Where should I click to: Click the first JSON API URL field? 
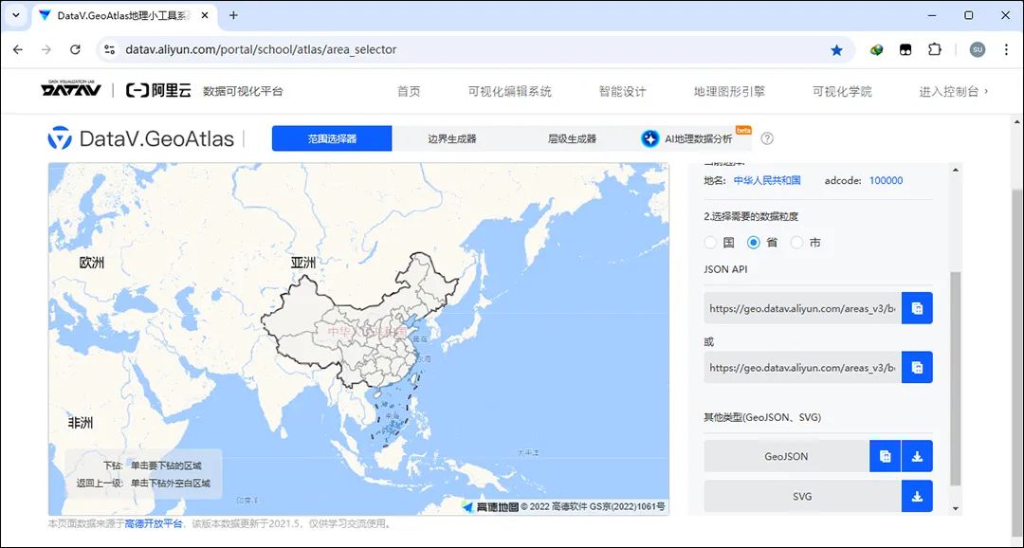[803, 308]
